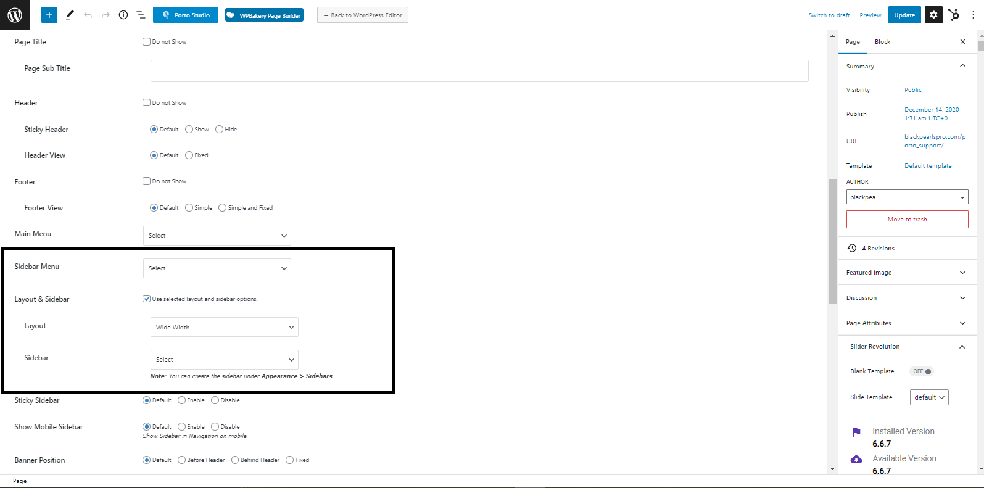
Task: Switch to the Block tab
Action: (x=882, y=42)
